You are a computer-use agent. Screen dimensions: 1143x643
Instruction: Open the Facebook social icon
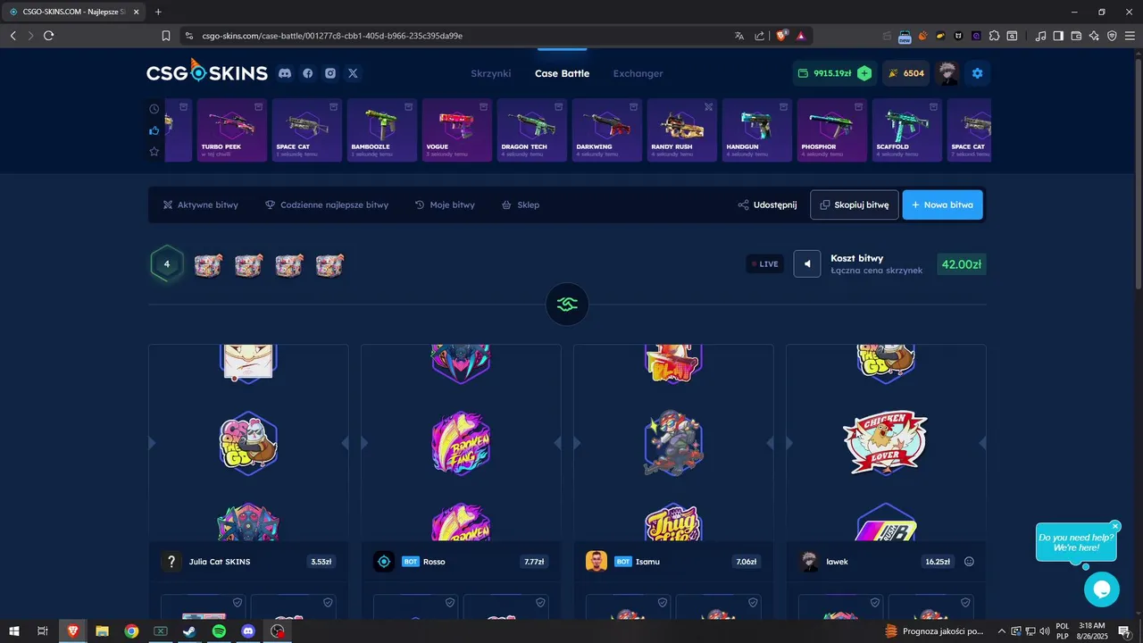pos(308,73)
